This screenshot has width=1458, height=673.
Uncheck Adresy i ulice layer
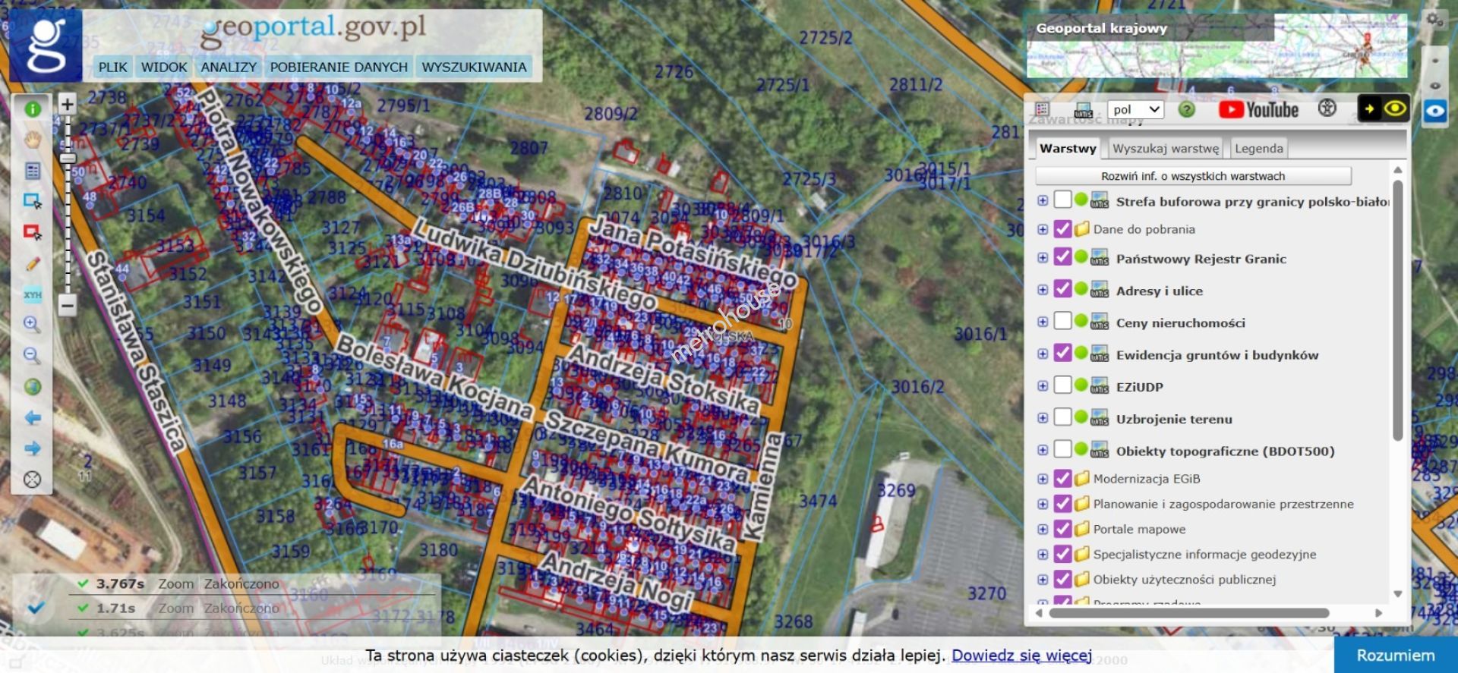(x=1062, y=290)
